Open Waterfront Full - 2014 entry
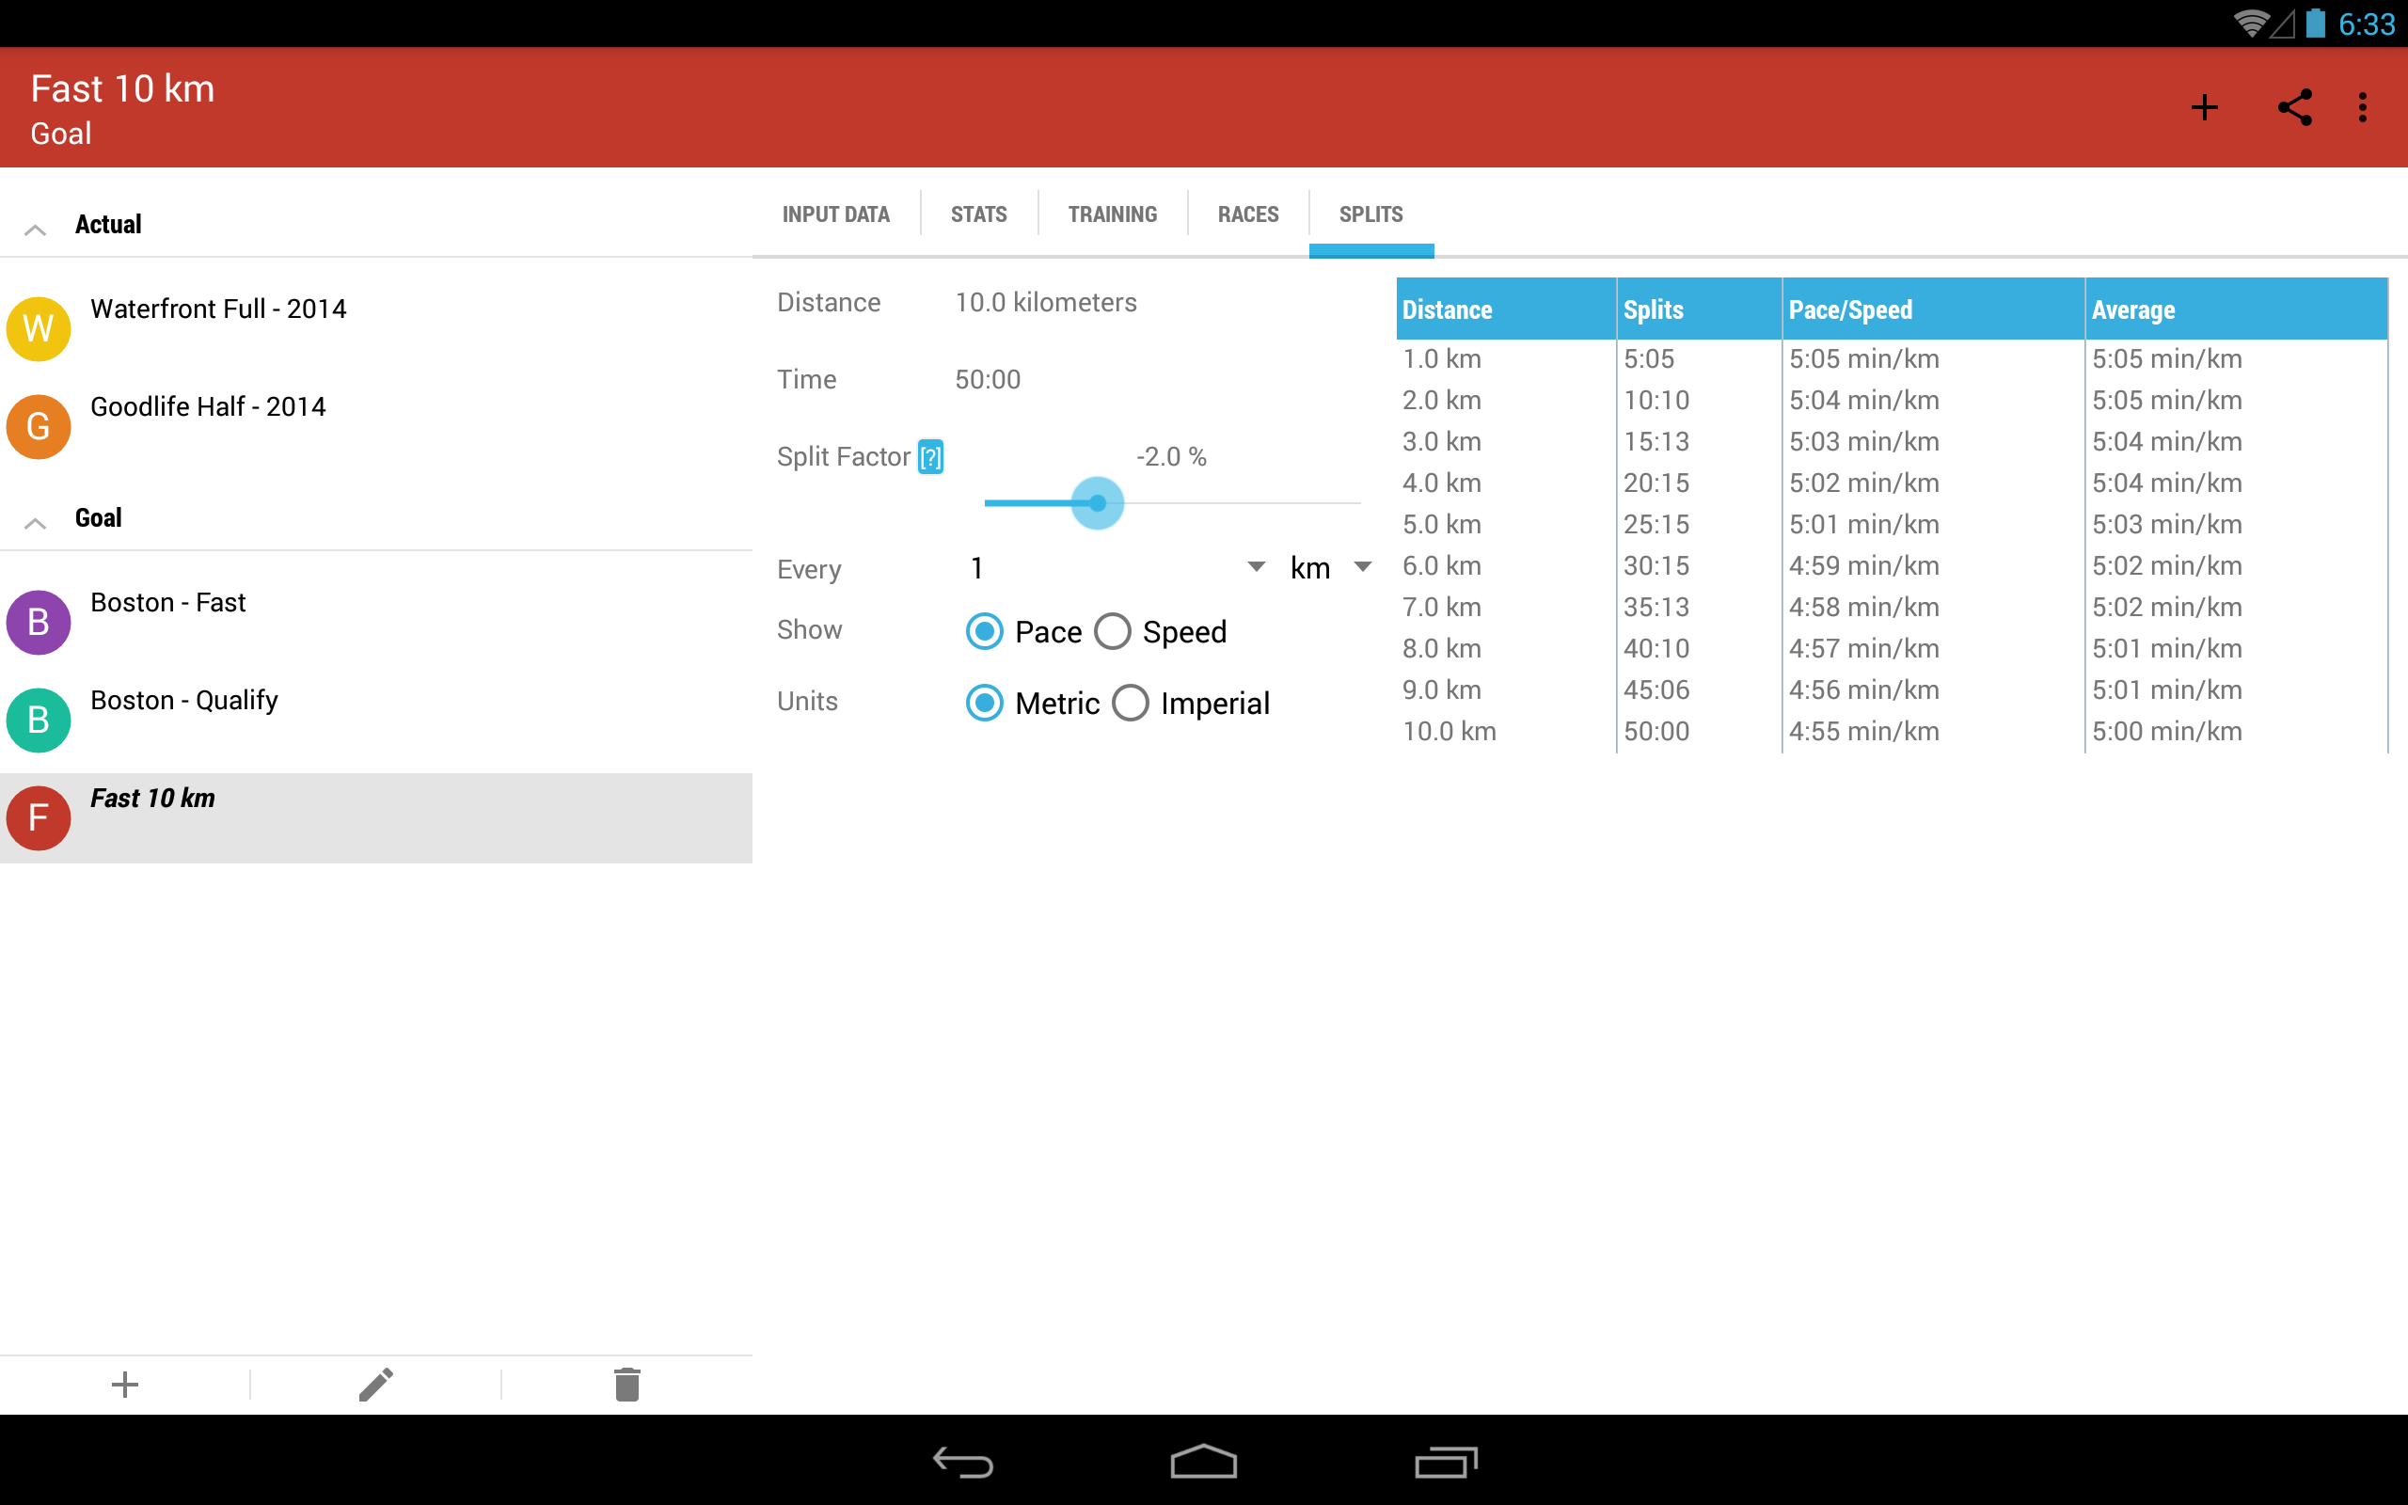 (x=376, y=328)
